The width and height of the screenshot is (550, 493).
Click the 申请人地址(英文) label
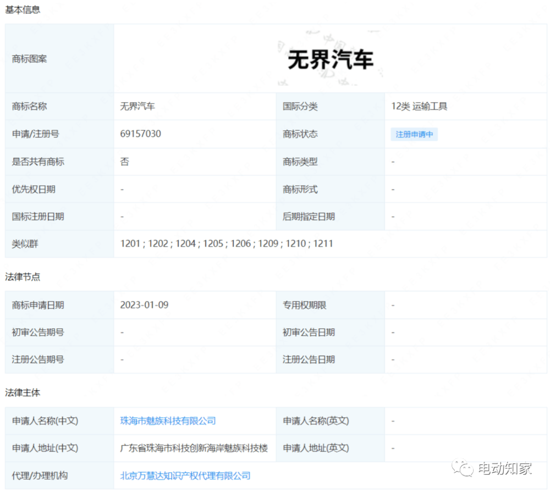[x=316, y=448]
